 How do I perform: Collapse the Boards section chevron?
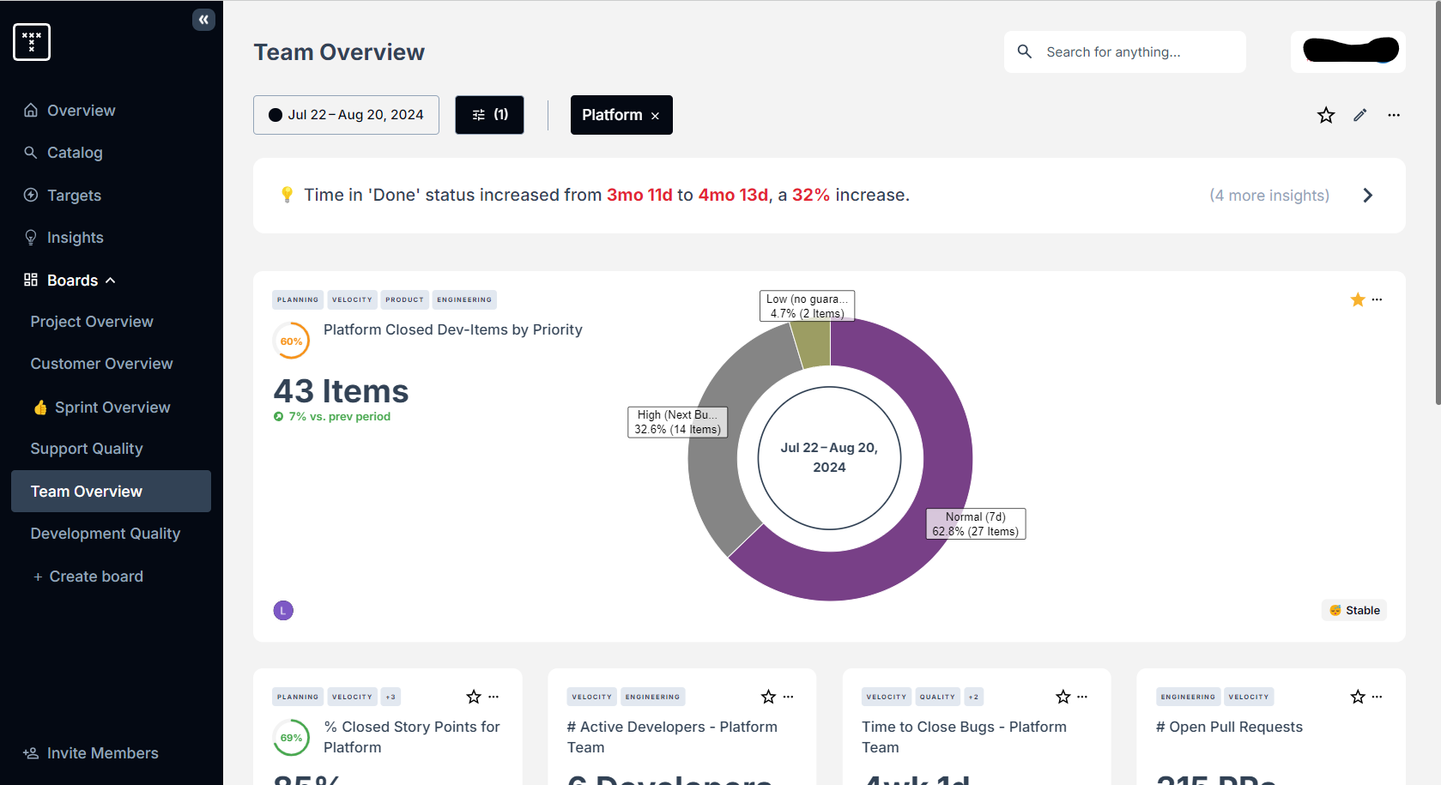point(111,280)
